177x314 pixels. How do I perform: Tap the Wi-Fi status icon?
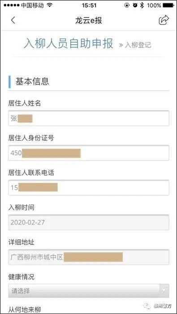pyautogui.click(x=49, y=5)
